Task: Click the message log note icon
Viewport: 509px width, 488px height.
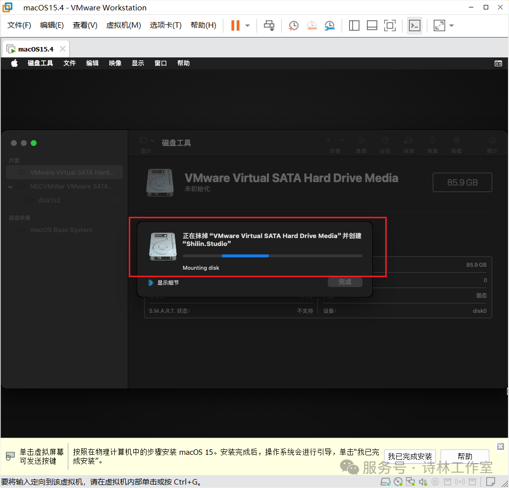Action: point(491,482)
